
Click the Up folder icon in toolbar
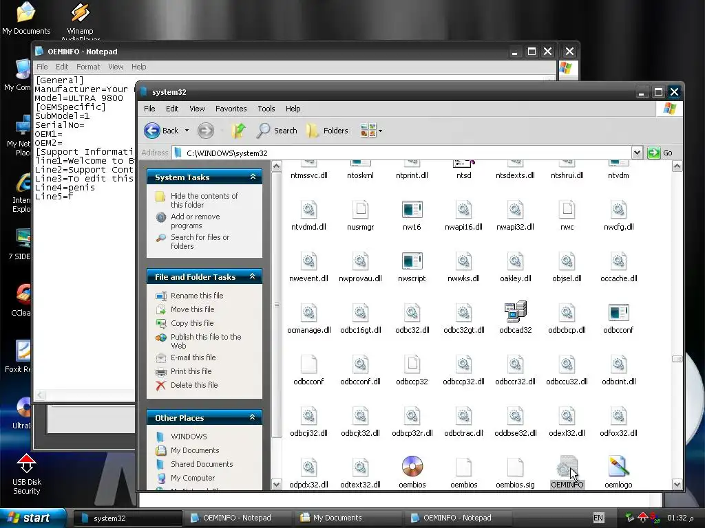tap(238, 131)
